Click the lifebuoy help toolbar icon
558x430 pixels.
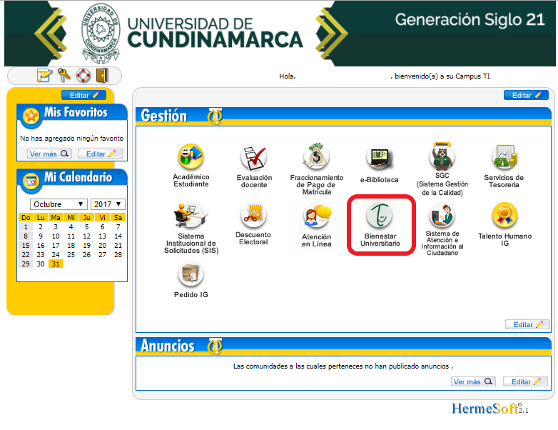pos(83,76)
